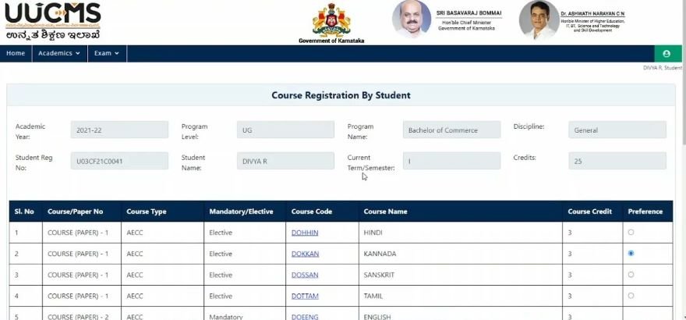The image size is (686, 320).
Task: Click the Course Name column header
Action: click(385, 212)
